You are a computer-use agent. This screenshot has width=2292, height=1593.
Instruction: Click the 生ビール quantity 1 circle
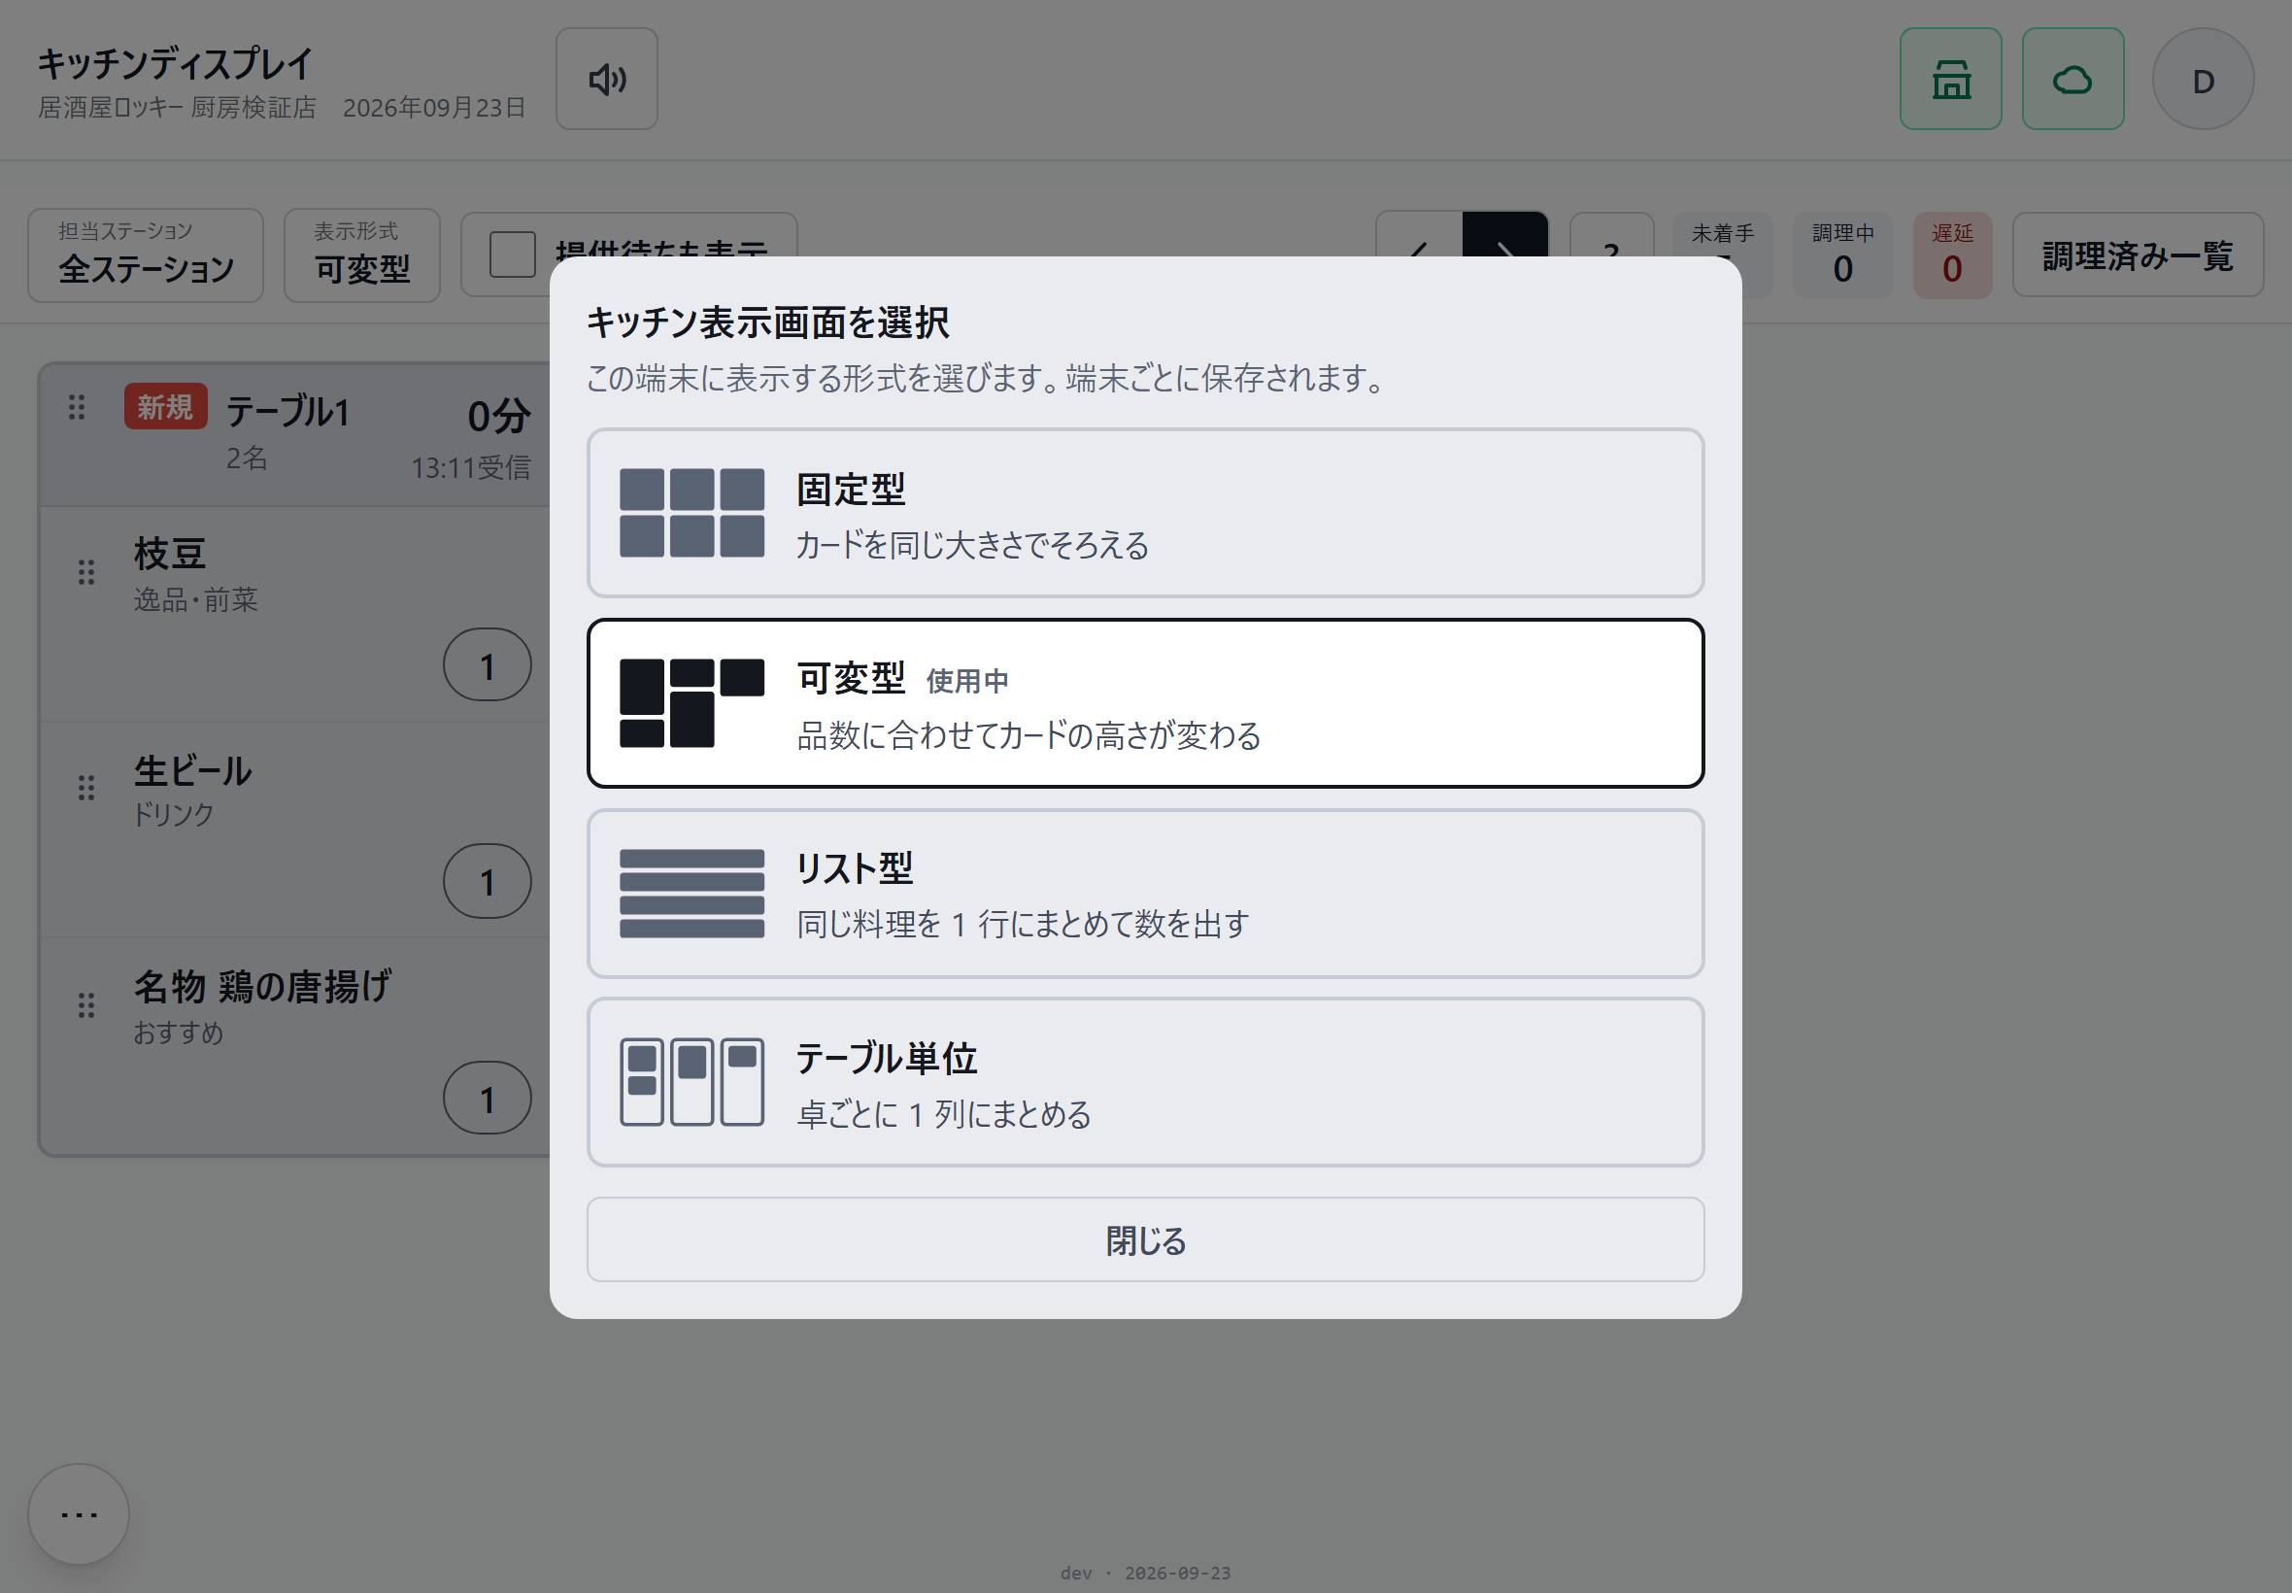point(487,881)
